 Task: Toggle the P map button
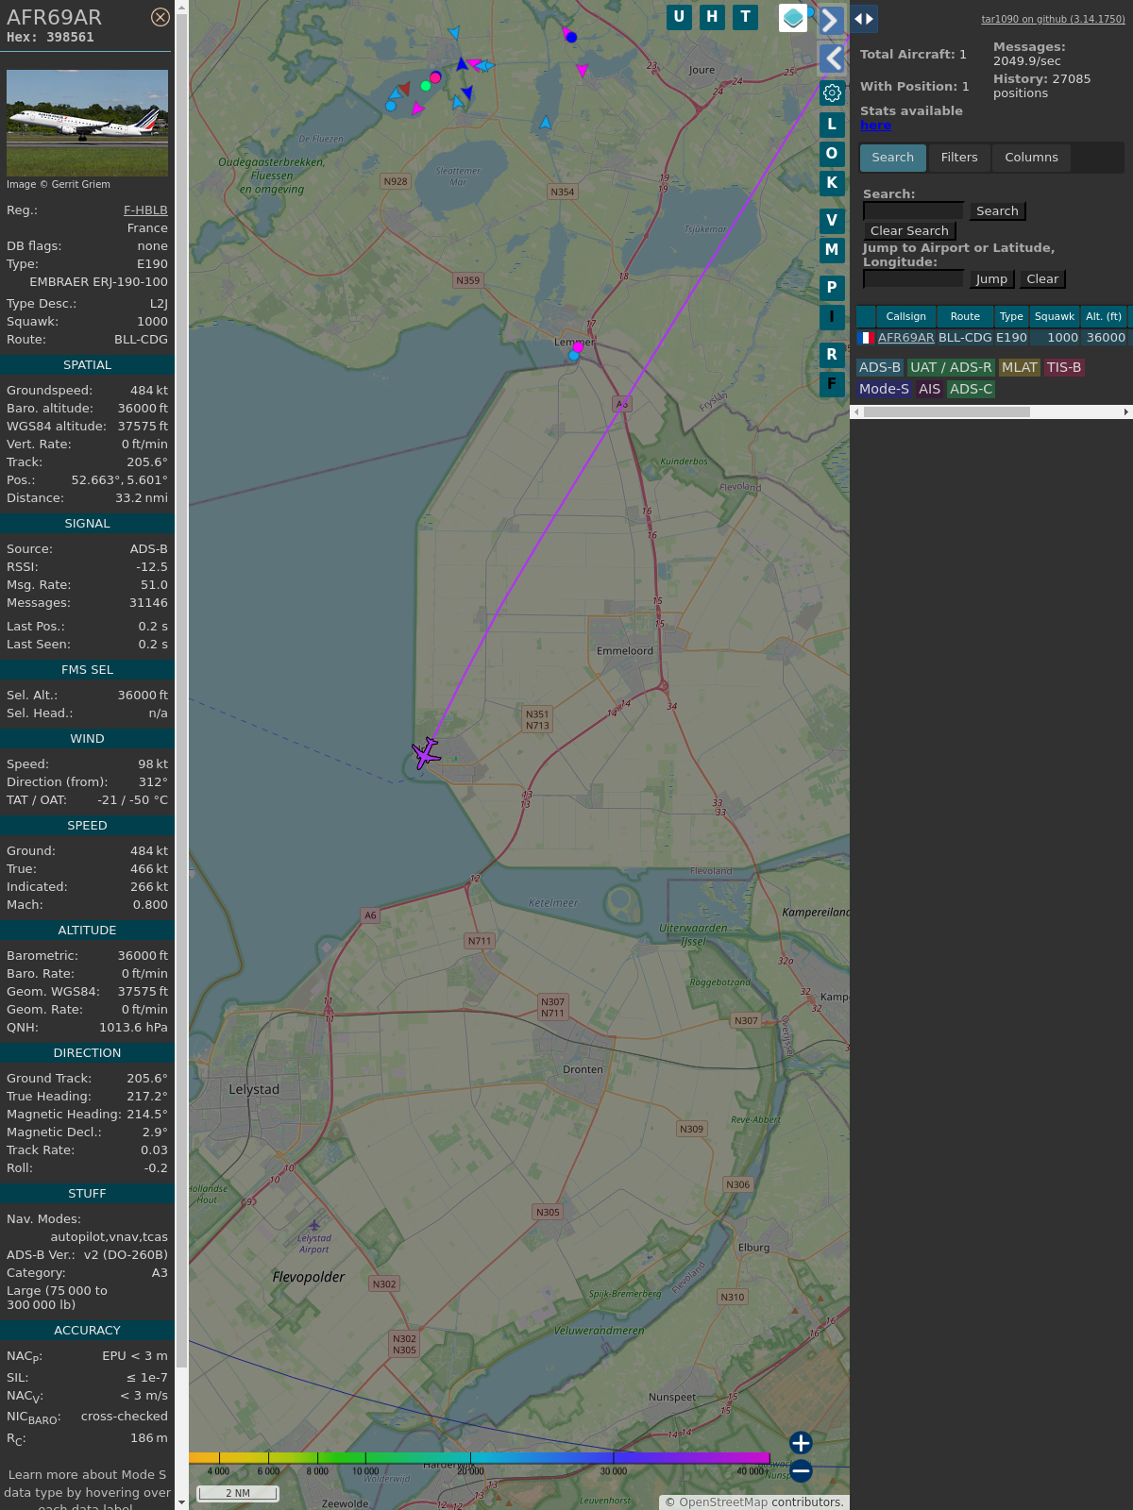tap(832, 287)
